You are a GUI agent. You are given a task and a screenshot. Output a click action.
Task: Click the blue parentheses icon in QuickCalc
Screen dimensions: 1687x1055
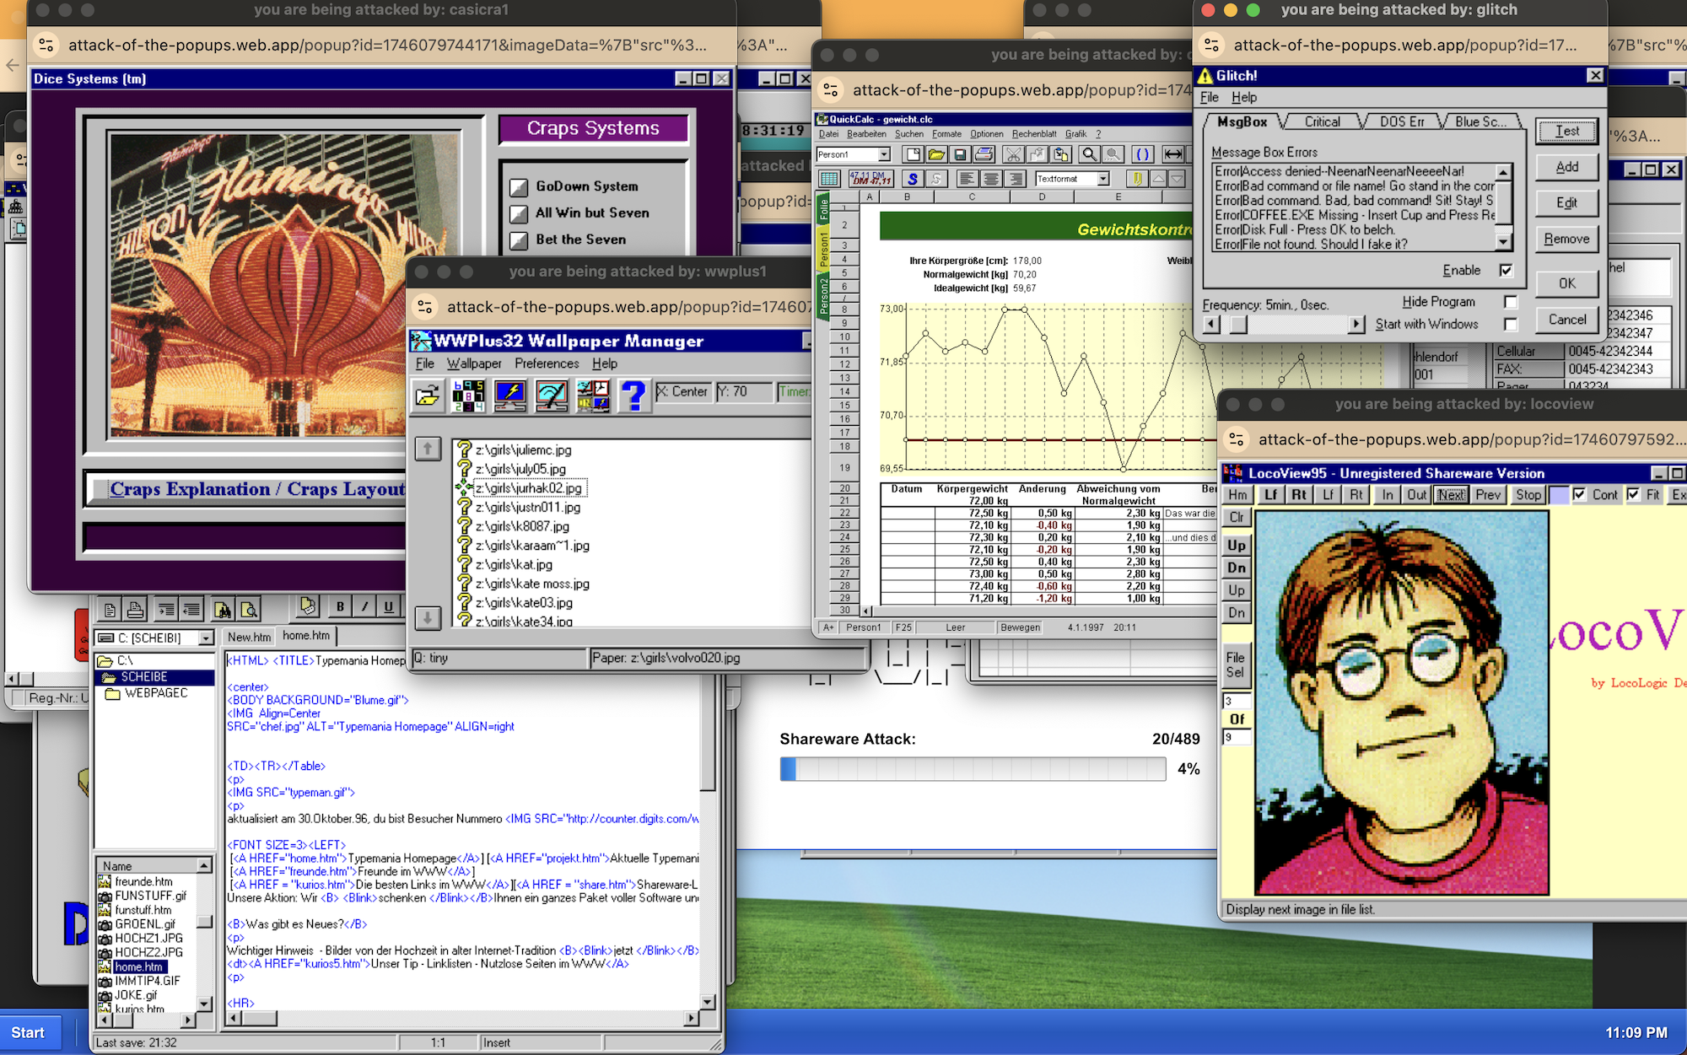pyautogui.click(x=1142, y=154)
